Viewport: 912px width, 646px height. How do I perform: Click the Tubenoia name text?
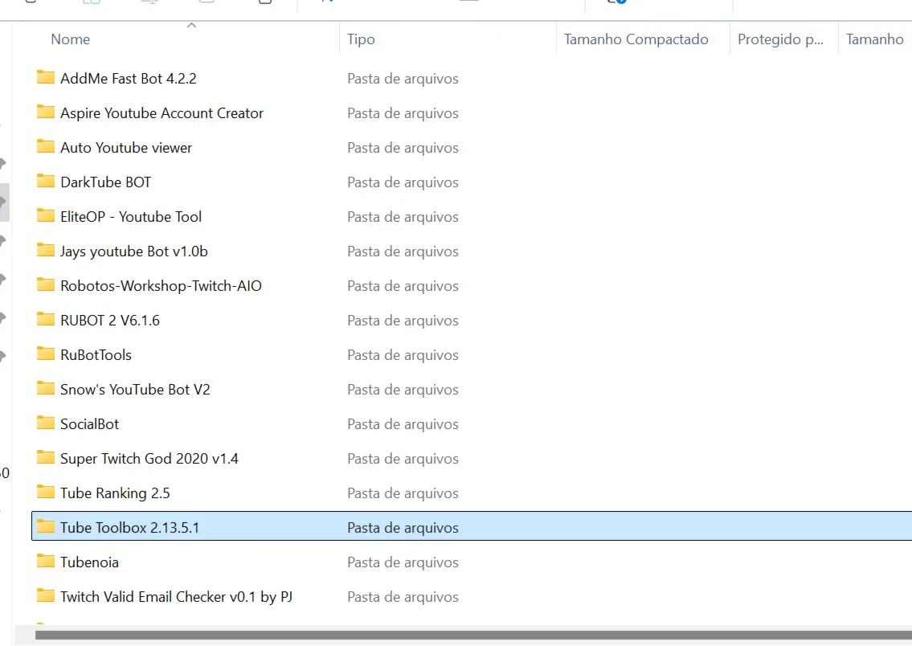89,562
